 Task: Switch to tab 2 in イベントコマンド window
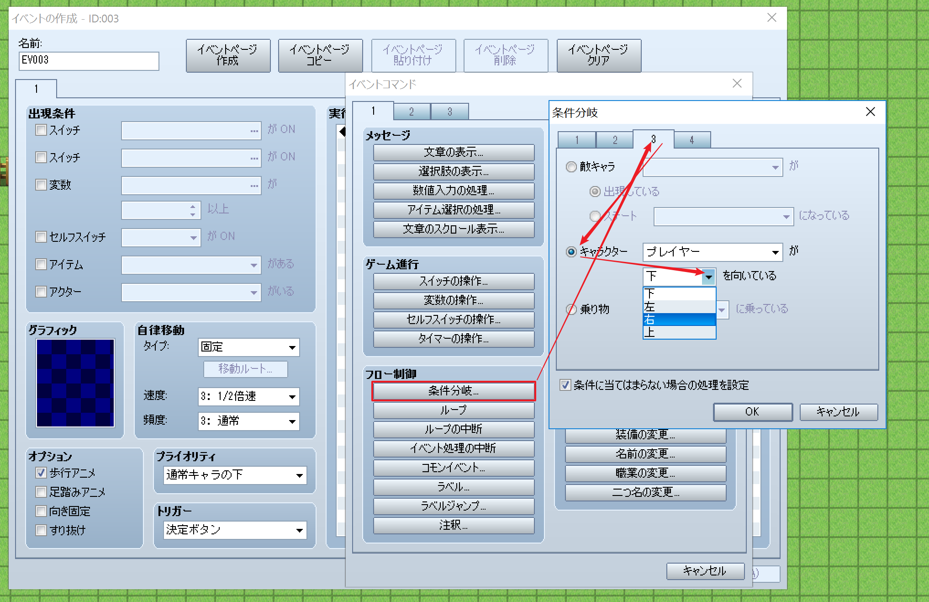click(412, 112)
